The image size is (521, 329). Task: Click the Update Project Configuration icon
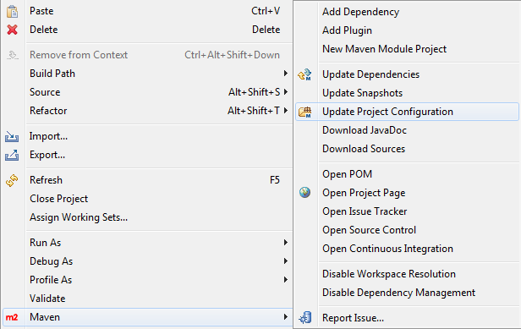[x=304, y=112]
